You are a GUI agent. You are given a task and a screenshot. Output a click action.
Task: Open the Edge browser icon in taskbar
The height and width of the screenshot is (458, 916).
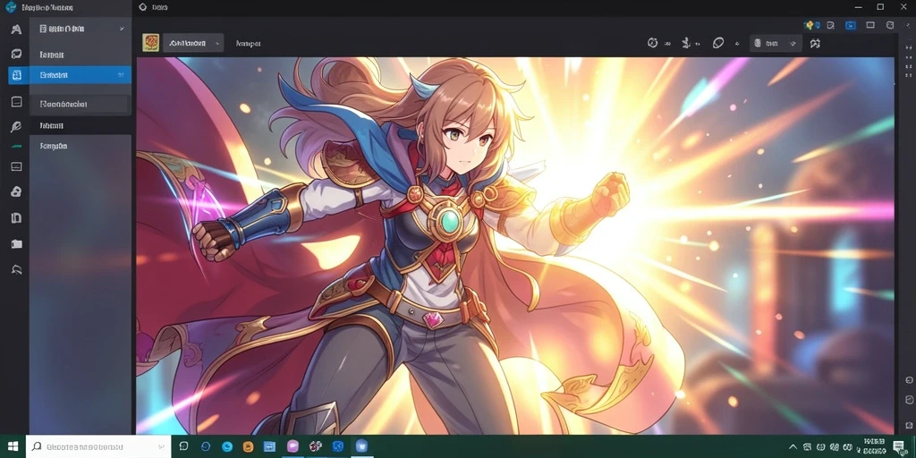click(x=226, y=446)
